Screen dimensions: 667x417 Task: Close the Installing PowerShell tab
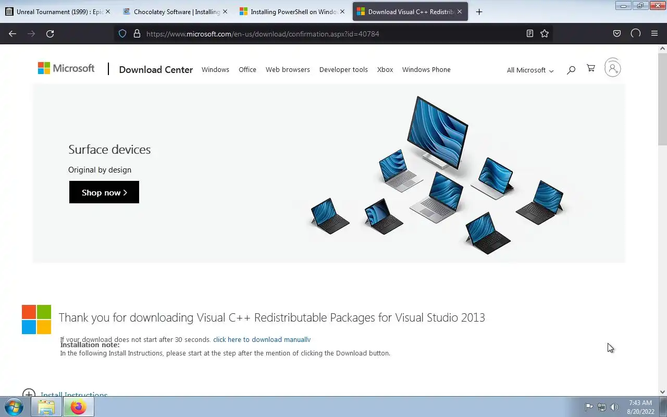point(342,11)
